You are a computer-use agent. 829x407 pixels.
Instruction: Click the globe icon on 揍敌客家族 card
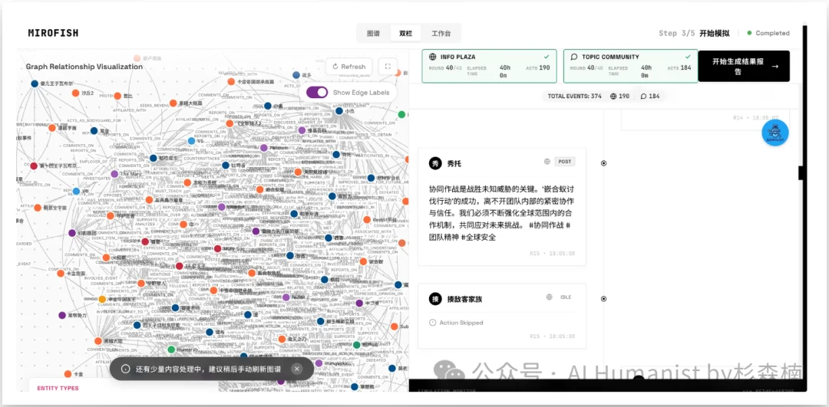[549, 297]
